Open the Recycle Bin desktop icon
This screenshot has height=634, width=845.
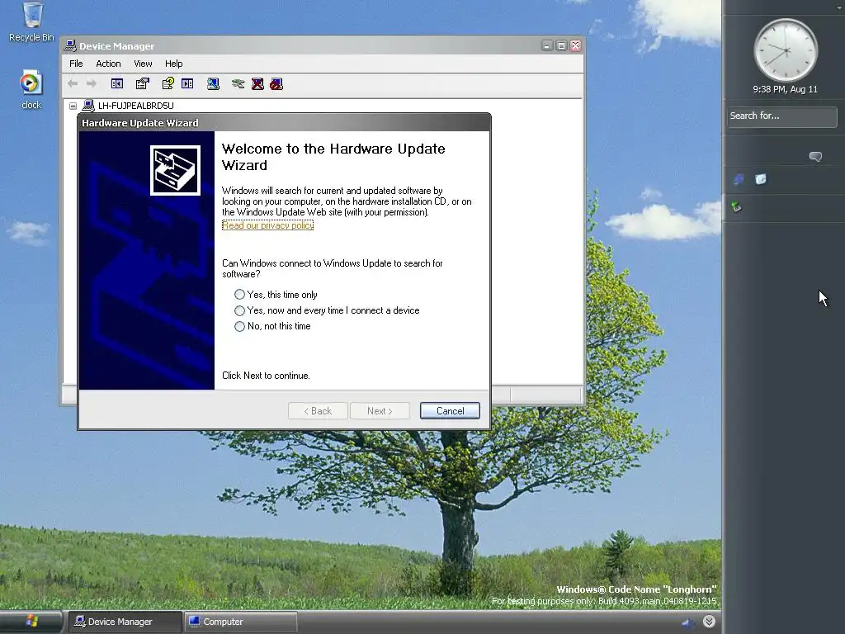(x=32, y=21)
